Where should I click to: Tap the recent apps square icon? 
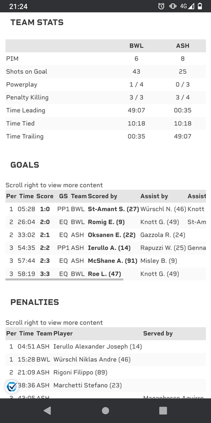(163, 411)
